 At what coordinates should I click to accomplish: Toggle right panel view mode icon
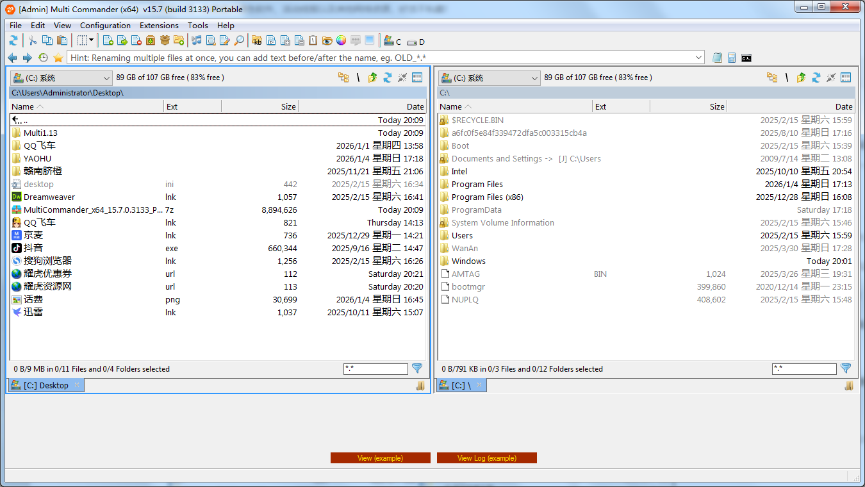pos(846,78)
